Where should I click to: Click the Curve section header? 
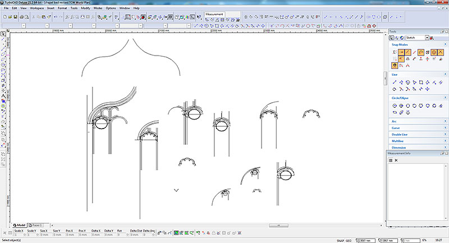point(396,127)
